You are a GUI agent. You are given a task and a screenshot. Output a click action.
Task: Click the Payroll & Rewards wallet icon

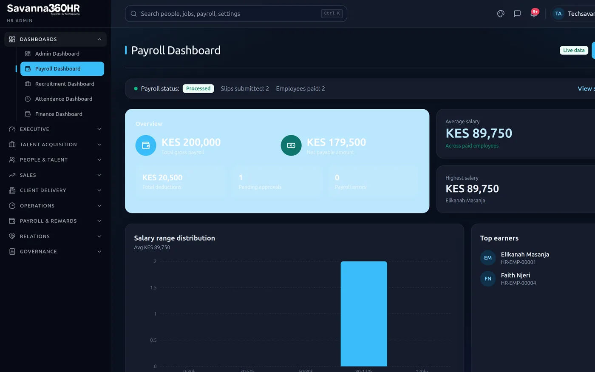coord(12,221)
